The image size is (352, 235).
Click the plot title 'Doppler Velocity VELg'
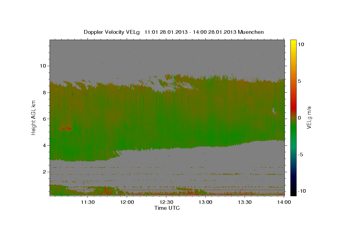tap(112, 32)
